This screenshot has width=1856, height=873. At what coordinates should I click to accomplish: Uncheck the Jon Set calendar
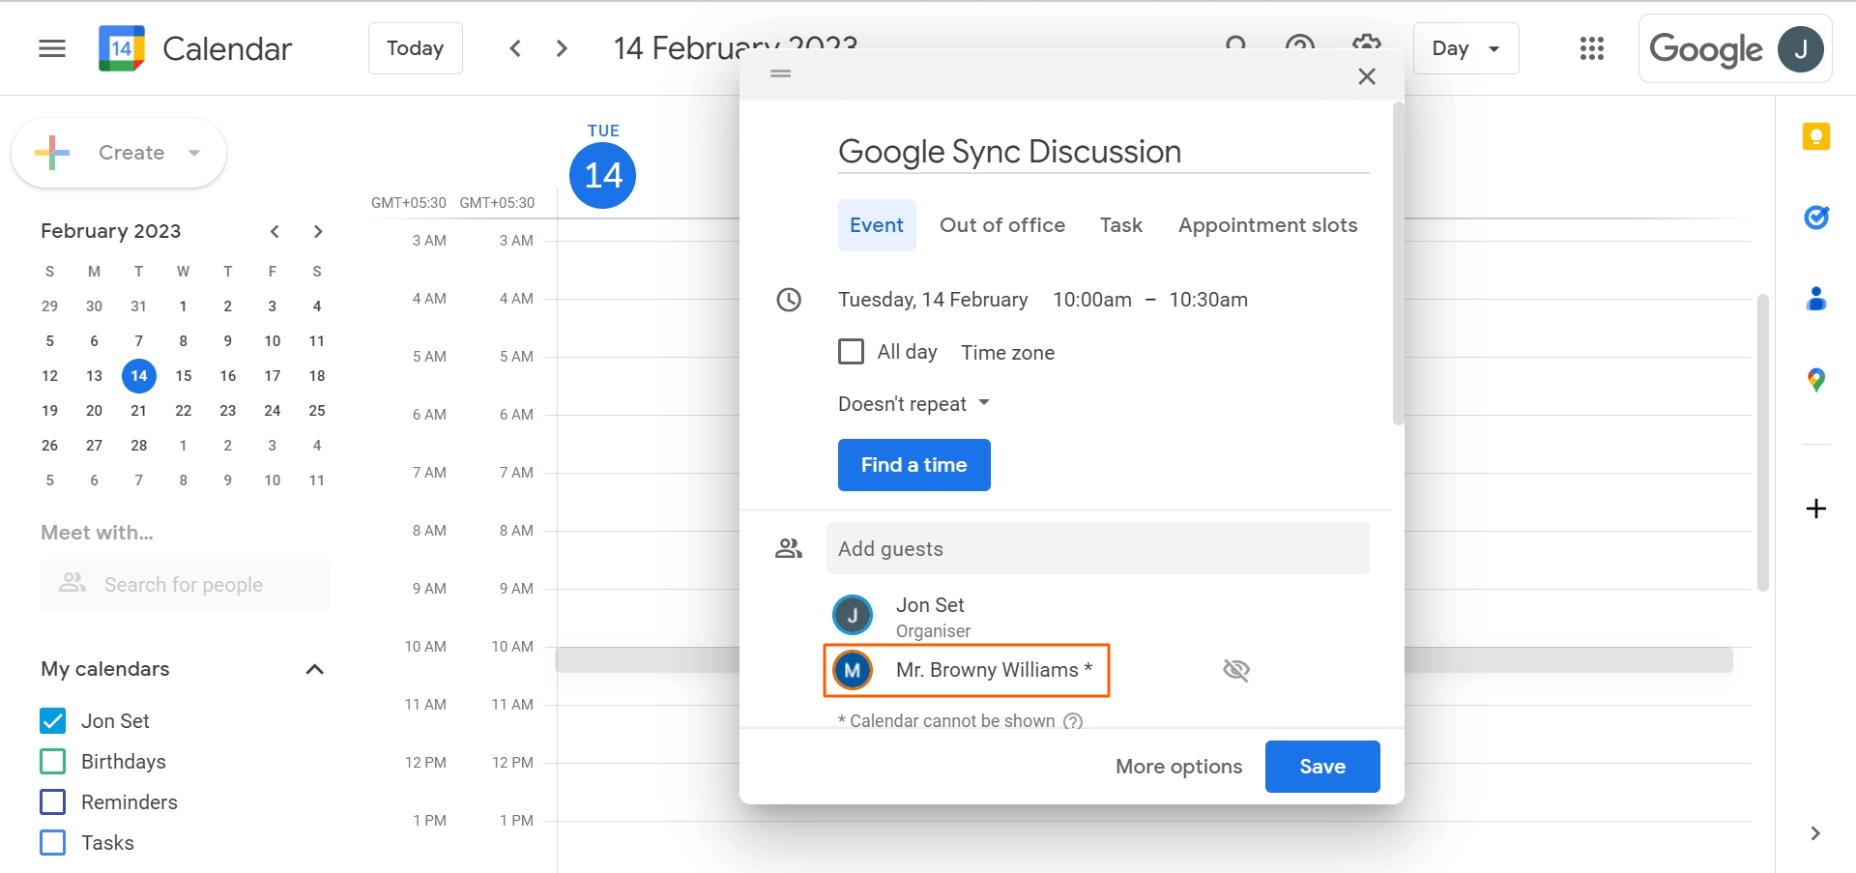click(x=53, y=721)
